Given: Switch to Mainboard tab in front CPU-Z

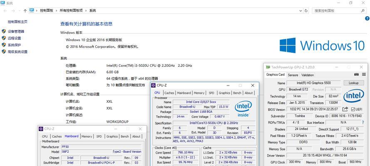Looking at the screenshot, I should point(184,93).
